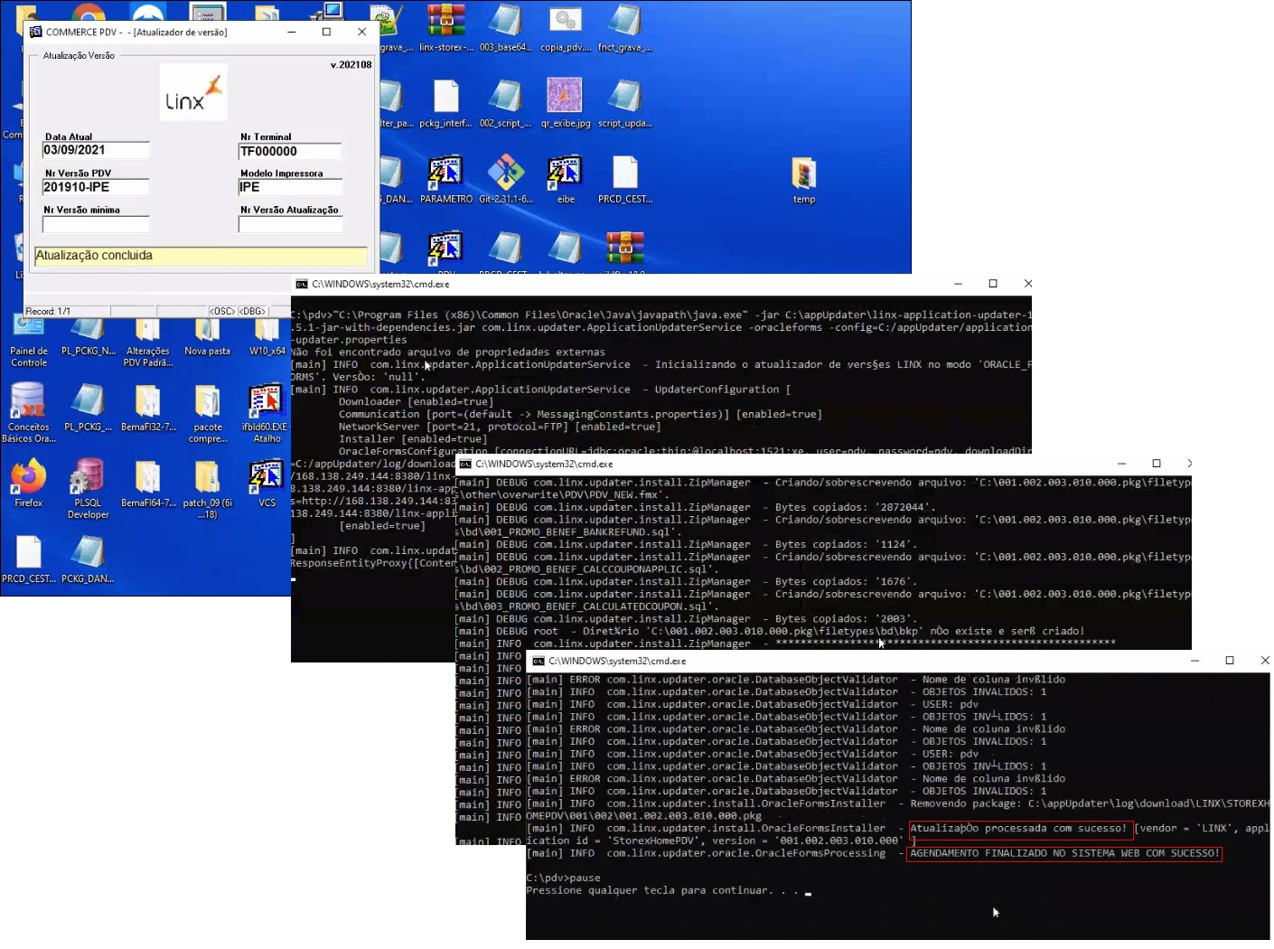Viewport: 1274px width, 949px height.
Task: Open the W10_x64 folder icon
Action: coord(267,337)
